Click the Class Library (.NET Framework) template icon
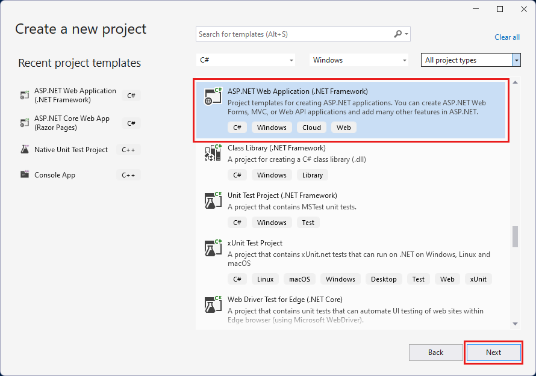The image size is (536, 376). pos(212,153)
